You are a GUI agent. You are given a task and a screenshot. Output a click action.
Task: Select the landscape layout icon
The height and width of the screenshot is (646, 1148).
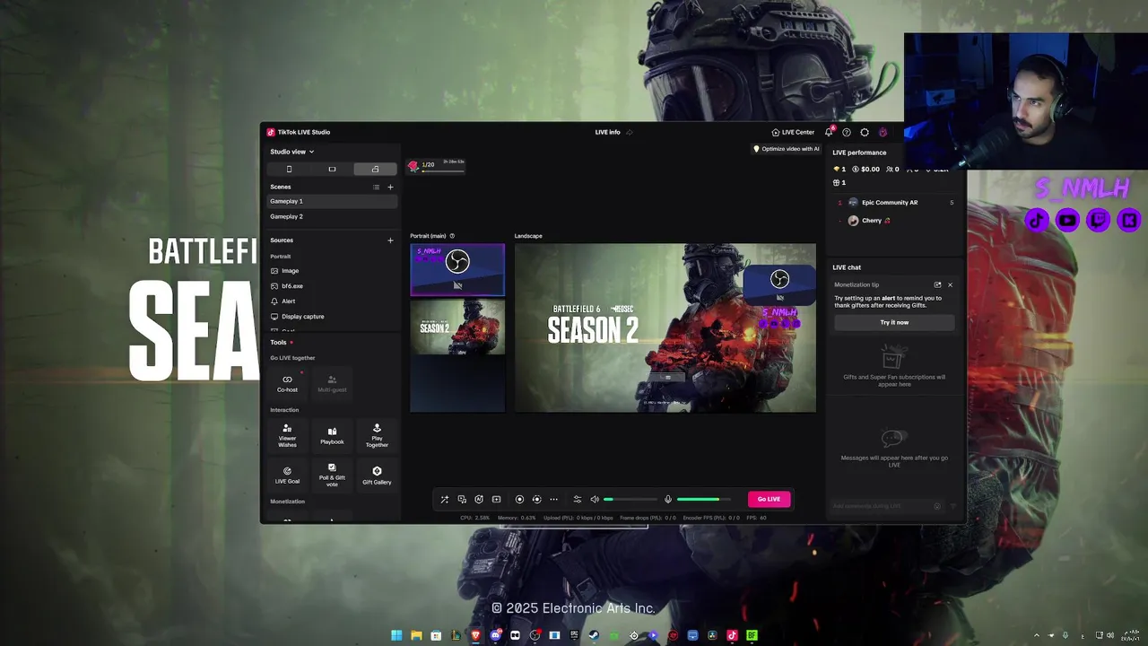pos(332,169)
